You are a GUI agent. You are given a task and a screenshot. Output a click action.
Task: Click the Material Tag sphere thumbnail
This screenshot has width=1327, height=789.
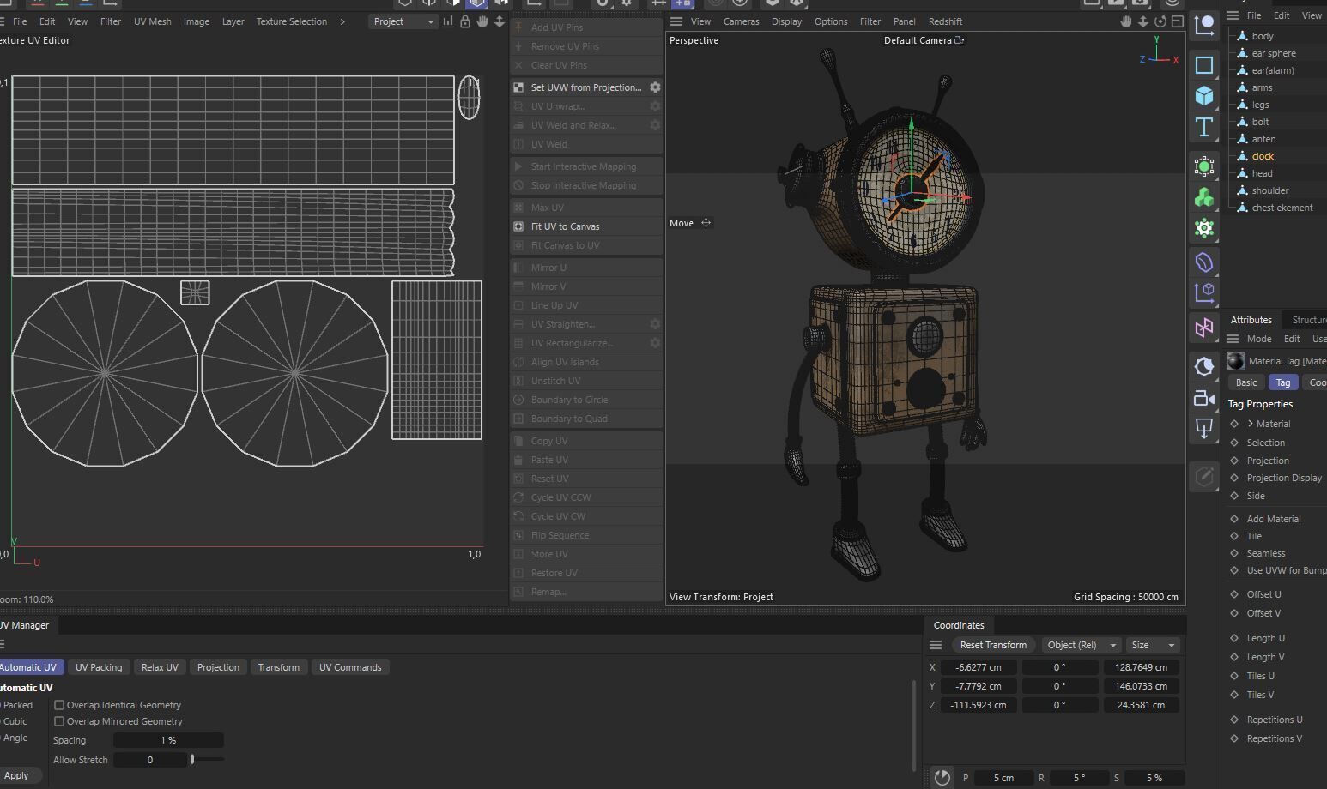1236,361
